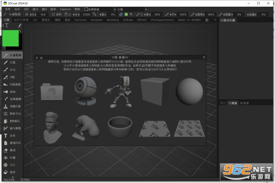Click the eyedropper icon next to 0.500
Image resolution: width=275 pixels, height=183 pixels.
tap(95, 14)
